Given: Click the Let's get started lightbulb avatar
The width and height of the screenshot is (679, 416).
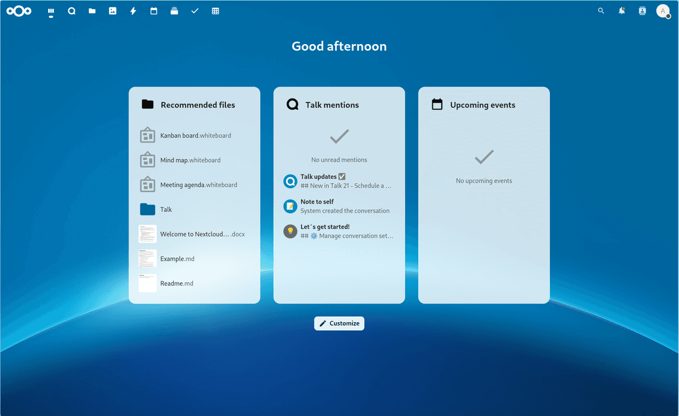Looking at the screenshot, I should pos(290,231).
